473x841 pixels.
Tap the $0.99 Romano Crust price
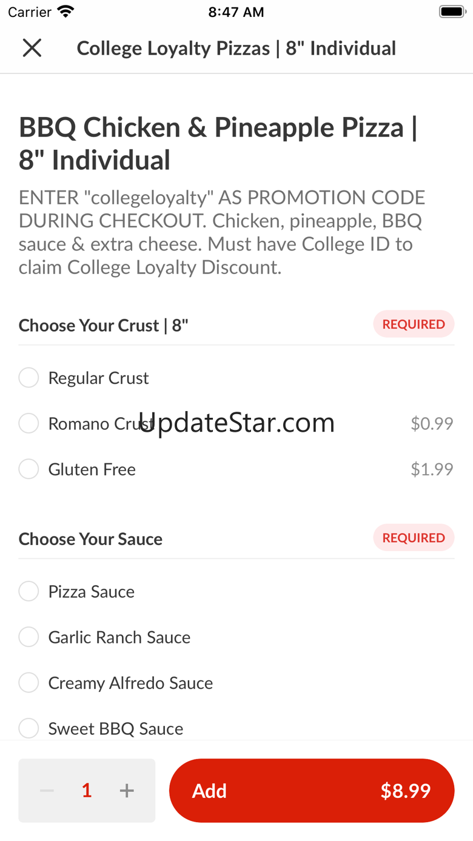pyautogui.click(x=432, y=423)
